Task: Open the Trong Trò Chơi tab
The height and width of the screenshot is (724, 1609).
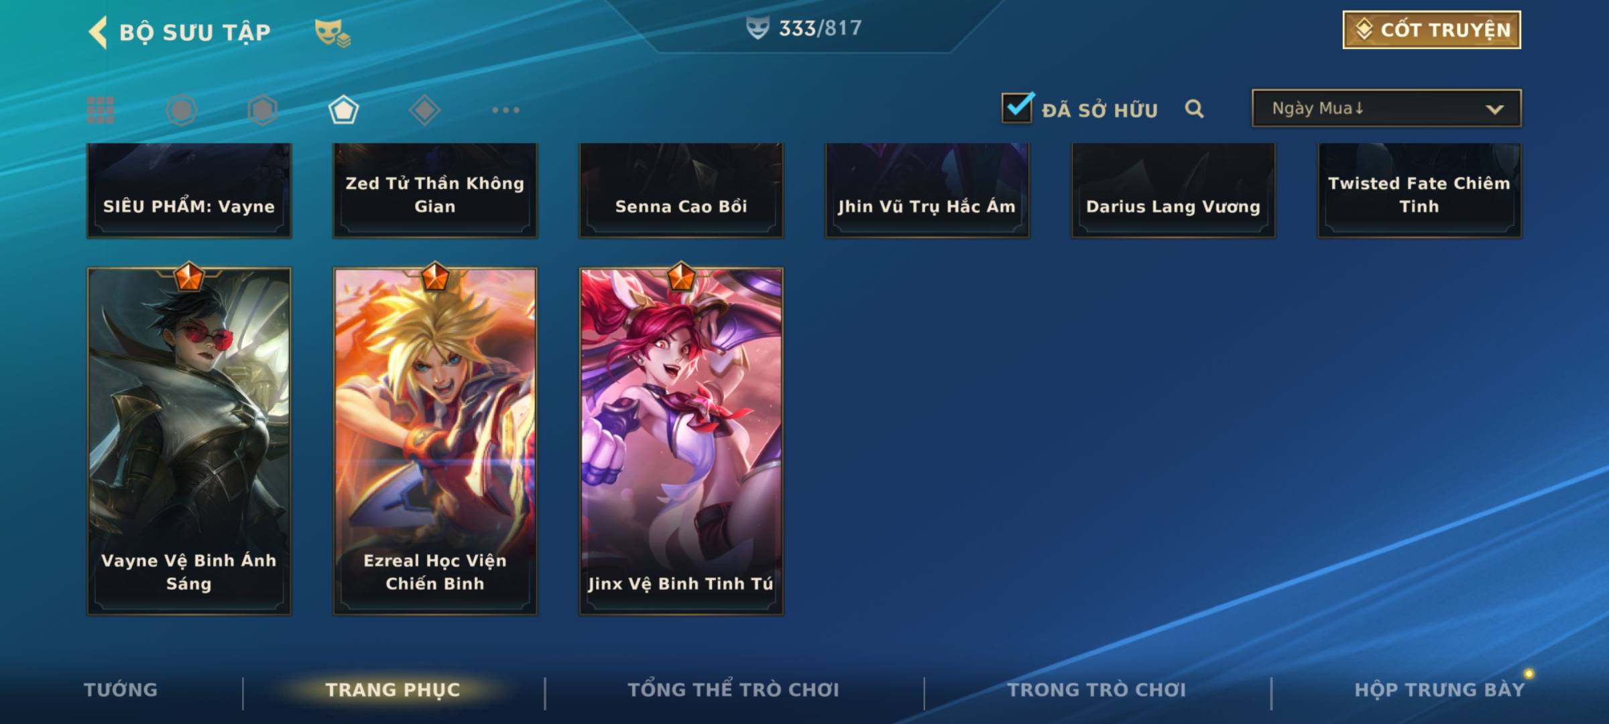Action: coord(1097,690)
